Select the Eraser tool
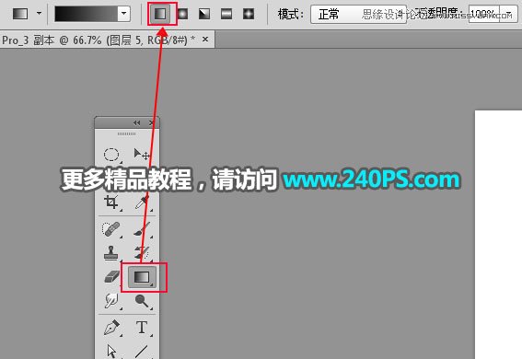Image resolution: width=522 pixels, height=359 pixels. point(111,277)
